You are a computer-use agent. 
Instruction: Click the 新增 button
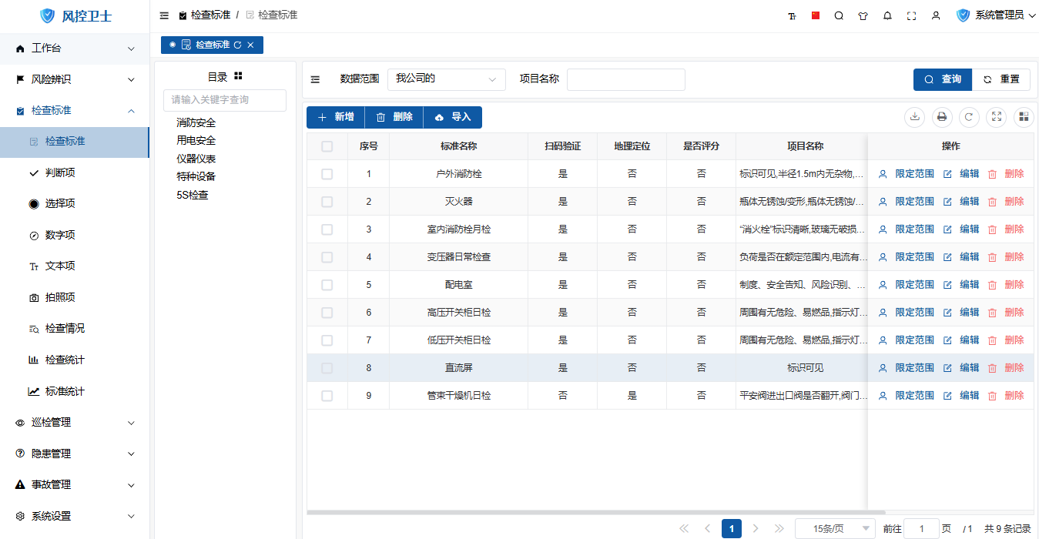(x=335, y=117)
